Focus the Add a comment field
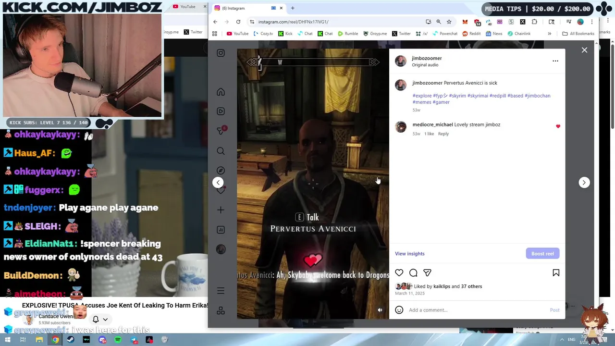Screen dimensions: 615x346 point(477,310)
